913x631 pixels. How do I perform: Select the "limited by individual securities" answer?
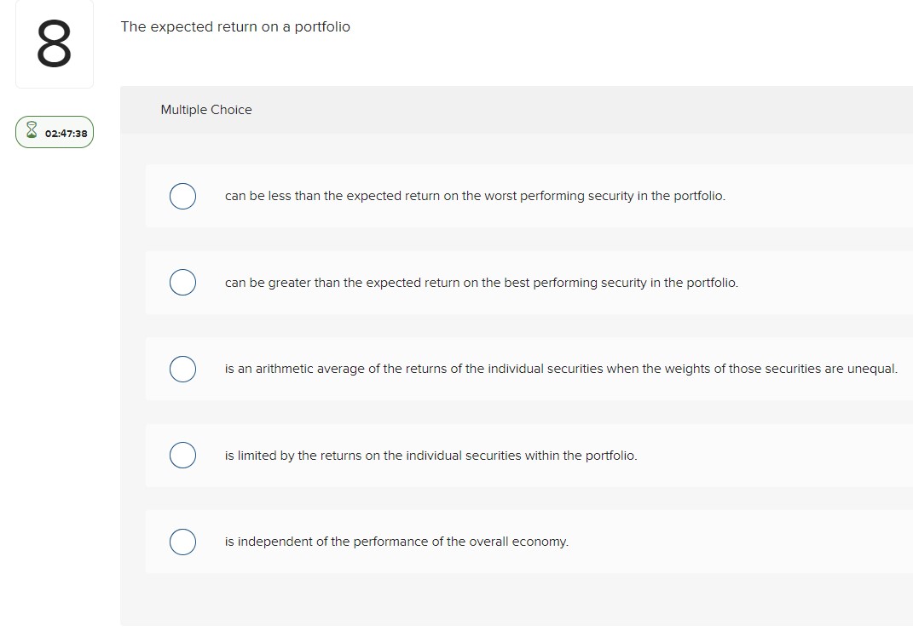[182, 455]
